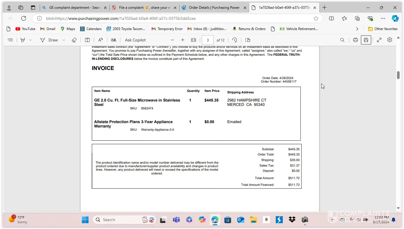The height and width of the screenshot is (229, 404).
Task: Show more favorites bar items chevron
Action: pos(357,29)
